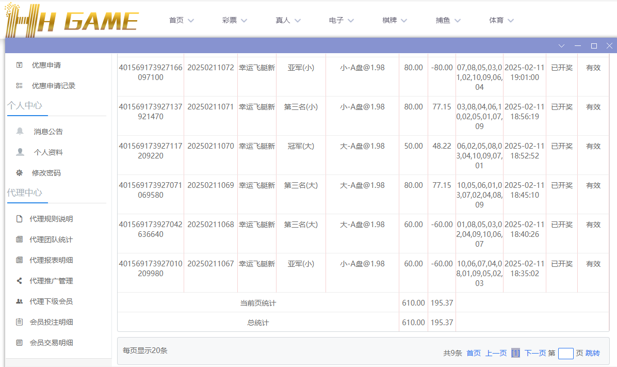Read the 代理规则说明 agent rules

pyautogui.click(x=50, y=218)
